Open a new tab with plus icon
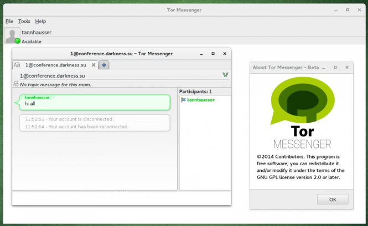The image size is (368, 226). pos(104,65)
